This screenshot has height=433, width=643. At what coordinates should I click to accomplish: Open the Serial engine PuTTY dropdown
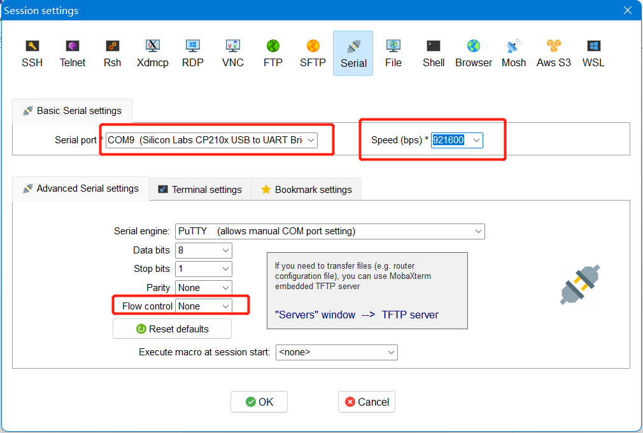click(330, 231)
